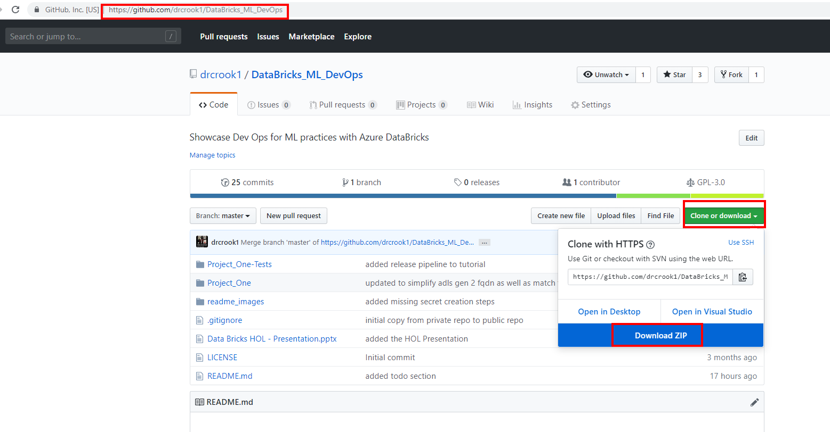The height and width of the screenshot is (432, 830).
Task: Click the Search or jump to field
Action: tap(93, 36)
